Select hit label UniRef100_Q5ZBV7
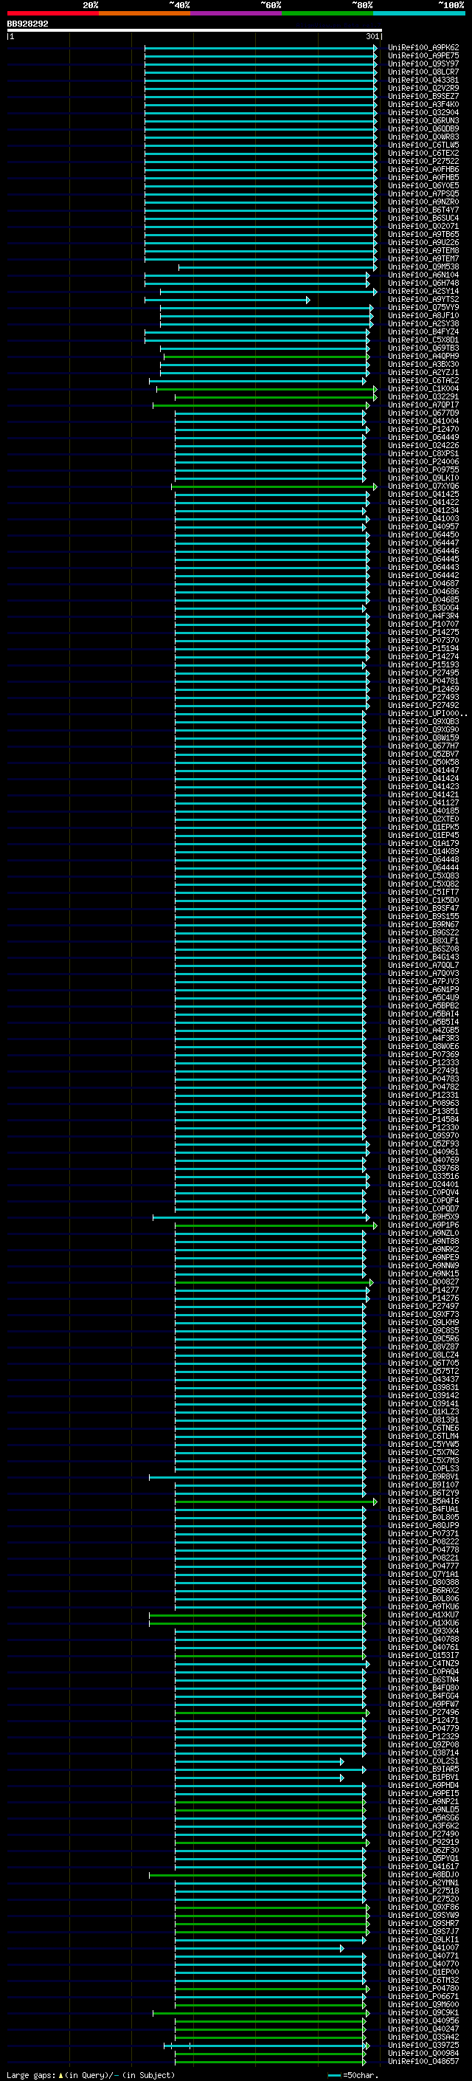The height and width of the screenshot is (2081, 472). pos(423,754)
